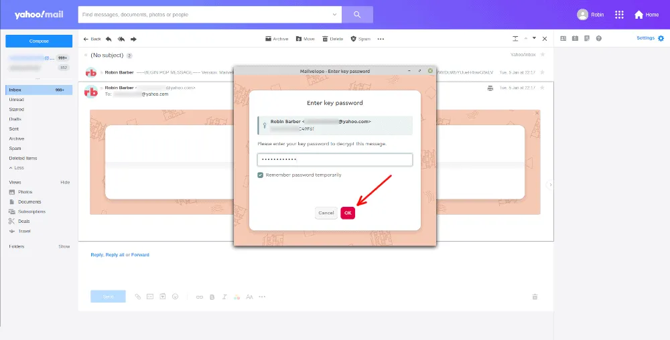Discard the reply draft with the trash icon
The width and height of the screenshot is (670, 340).
pyautogui.click(x=535, y=297)
